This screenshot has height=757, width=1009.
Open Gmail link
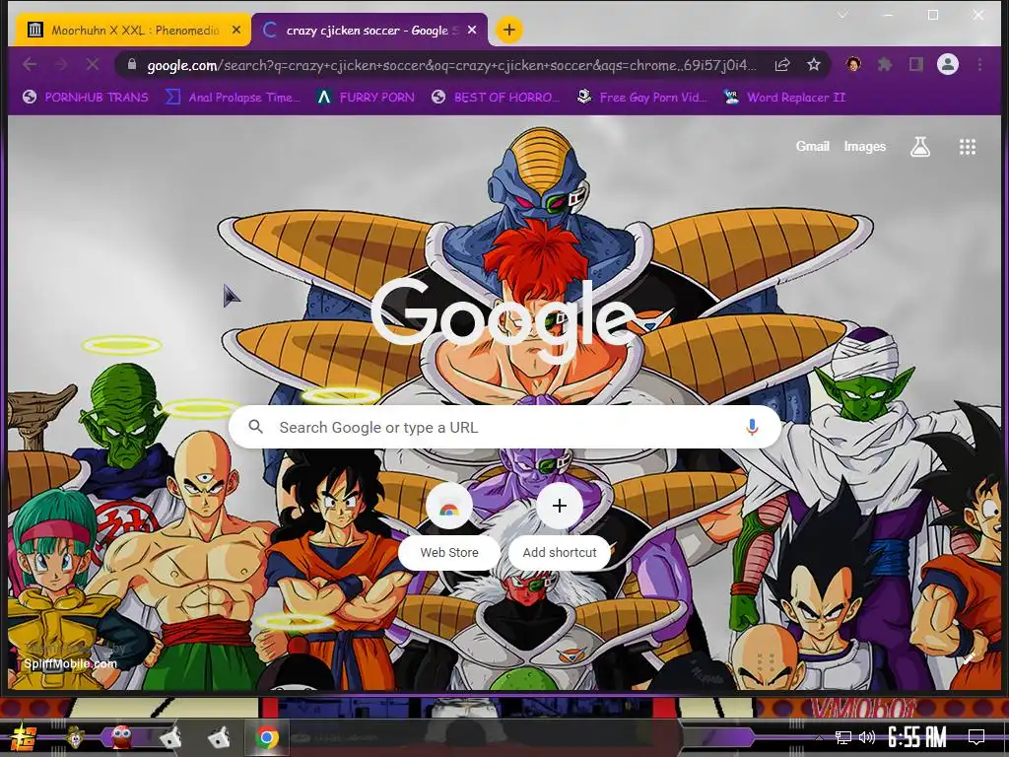(x=812, y=146)
